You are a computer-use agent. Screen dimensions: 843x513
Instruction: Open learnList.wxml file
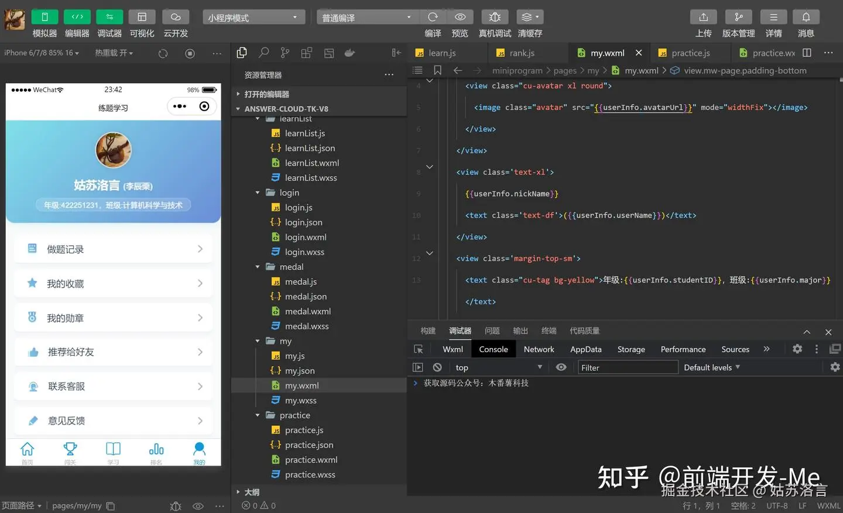(312, 163)
